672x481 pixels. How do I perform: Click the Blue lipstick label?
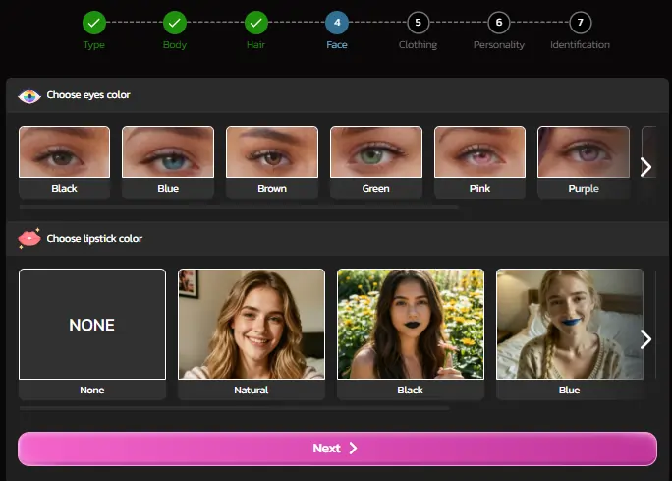(x=569, y=391)
